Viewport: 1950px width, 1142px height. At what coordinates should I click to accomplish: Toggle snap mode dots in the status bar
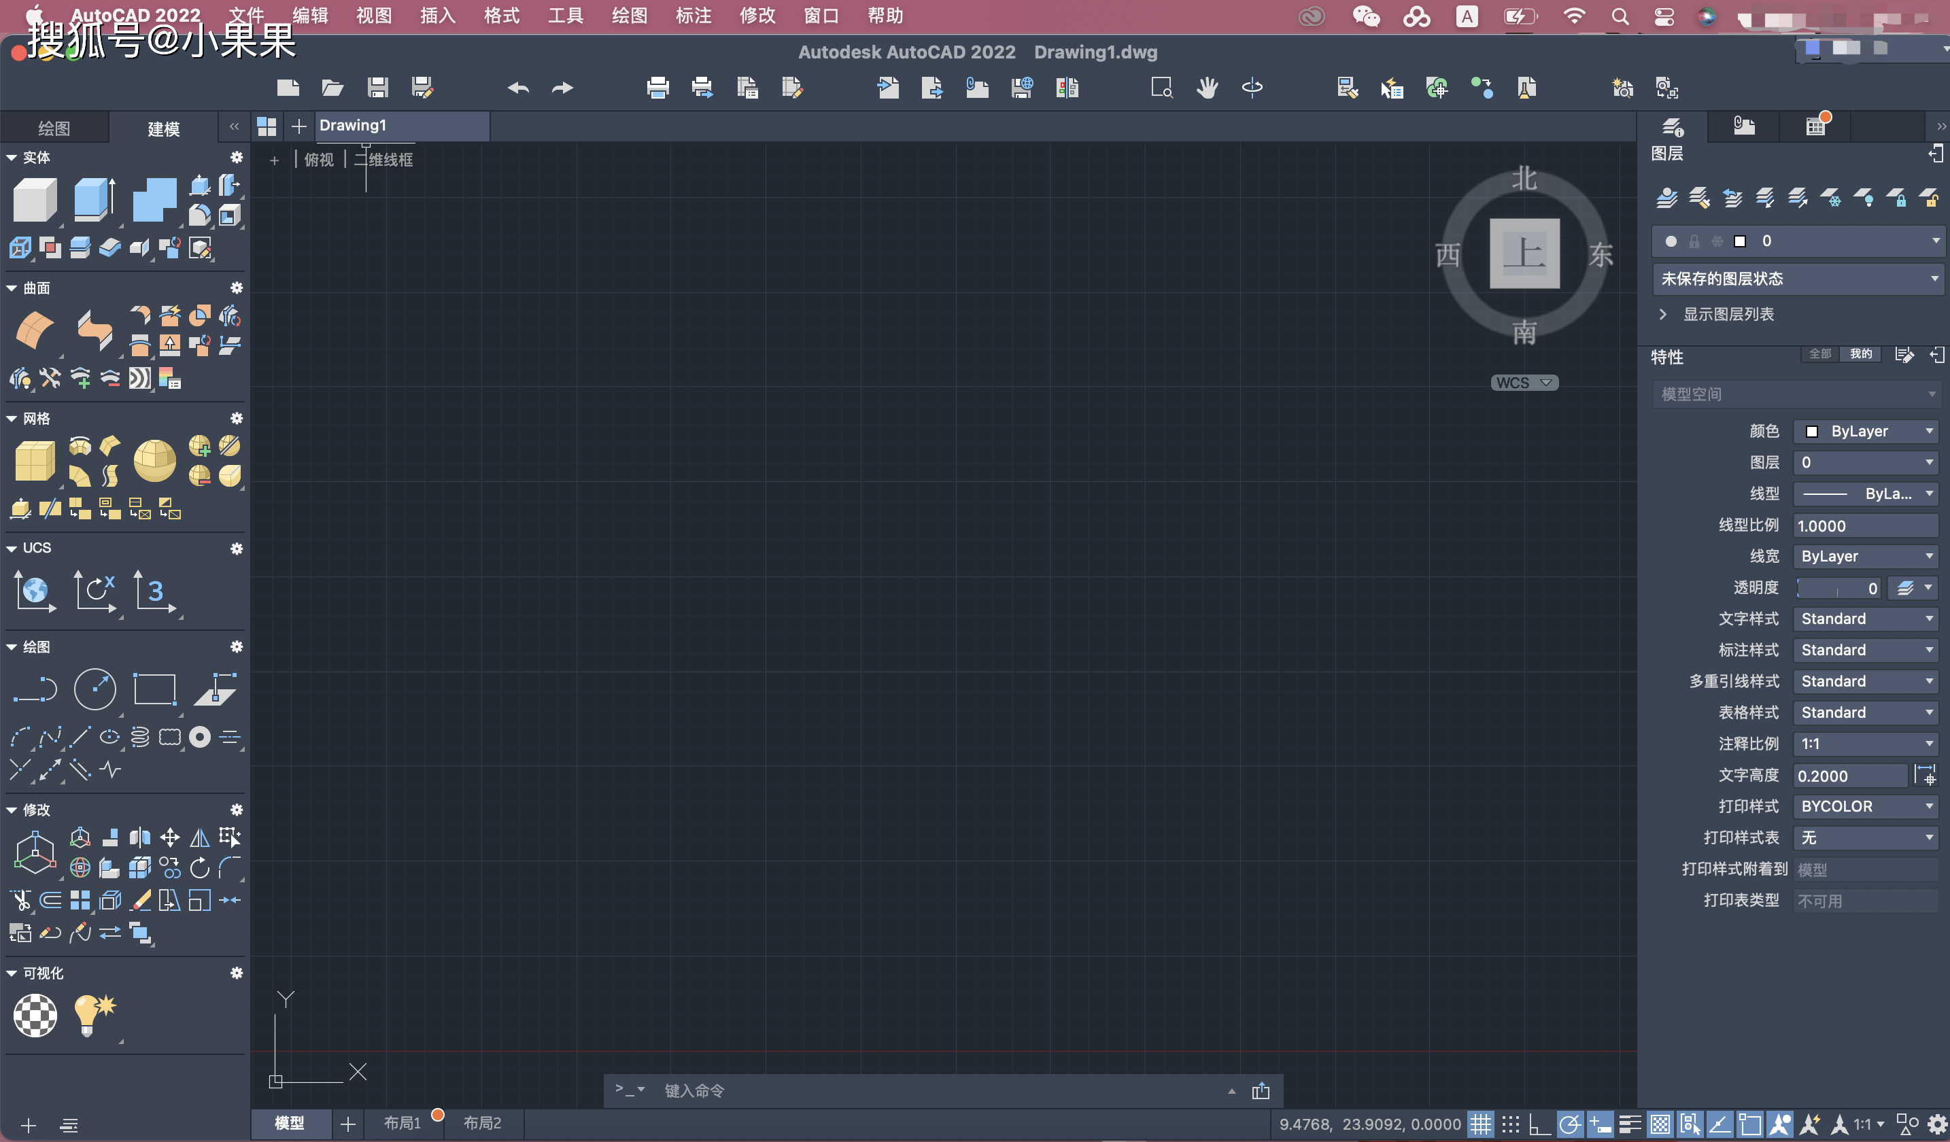tap(1511, 1124)
